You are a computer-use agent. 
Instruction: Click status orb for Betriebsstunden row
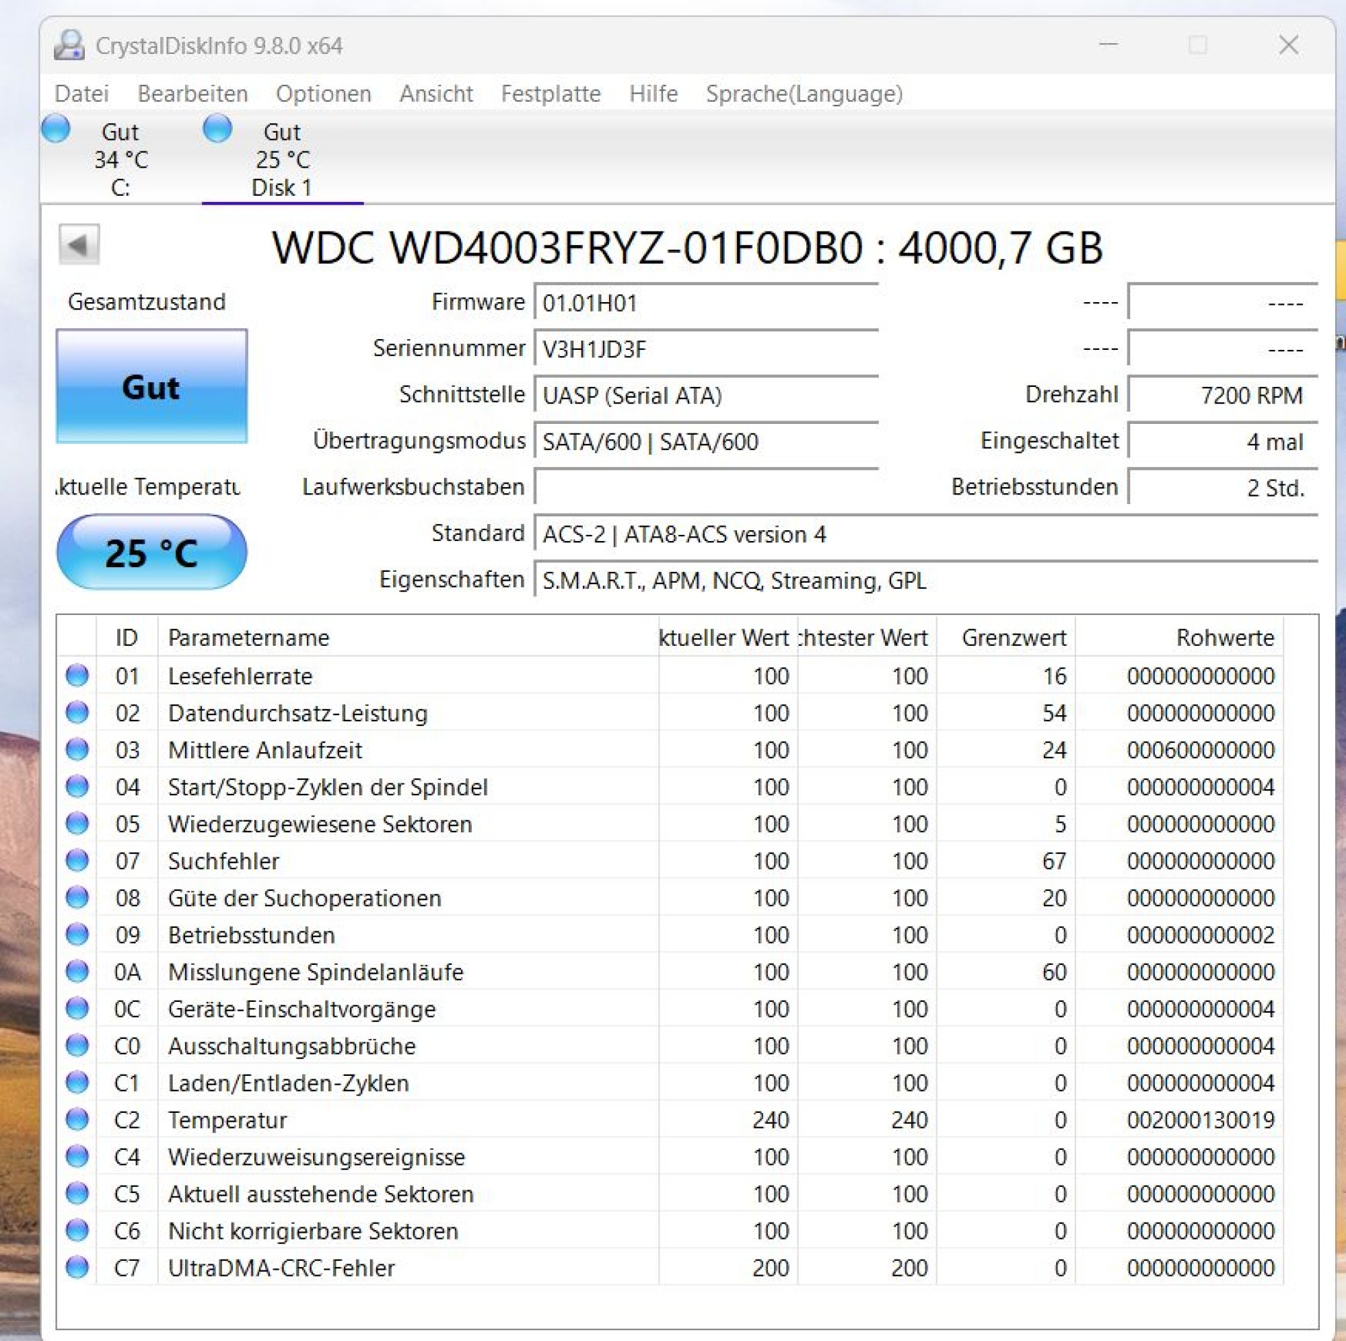(77, 934)
